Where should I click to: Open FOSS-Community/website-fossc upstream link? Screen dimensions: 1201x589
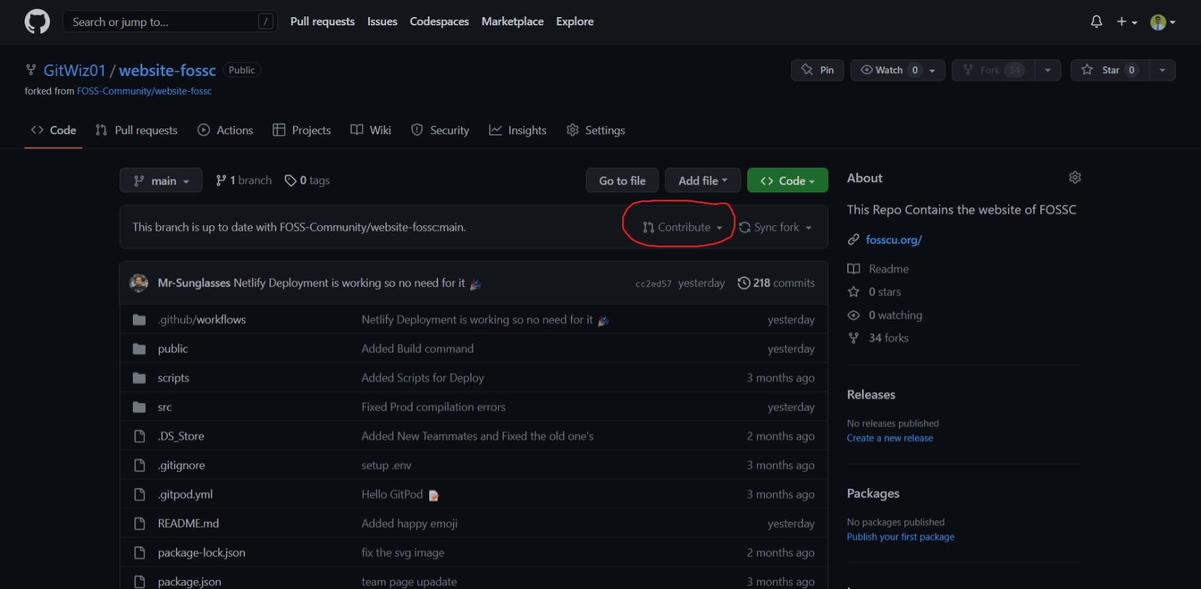144,91
